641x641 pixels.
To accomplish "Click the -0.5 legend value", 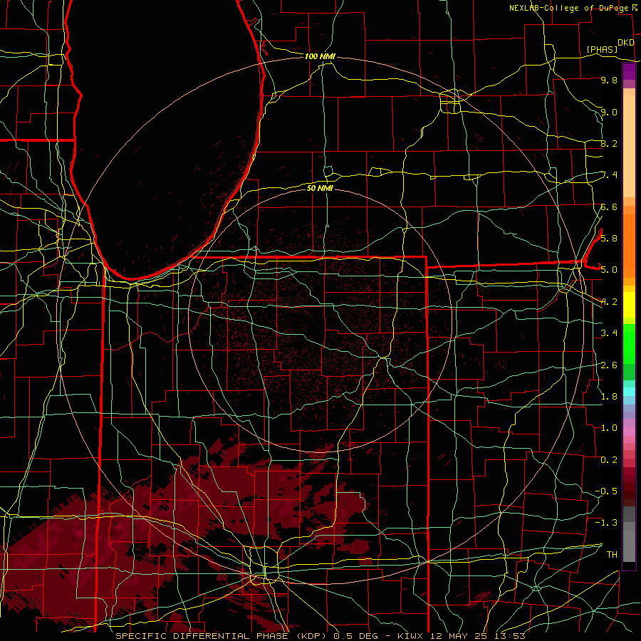I will coord(606,491).
